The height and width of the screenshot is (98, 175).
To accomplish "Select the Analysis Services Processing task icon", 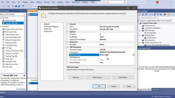I will (4, 29).
